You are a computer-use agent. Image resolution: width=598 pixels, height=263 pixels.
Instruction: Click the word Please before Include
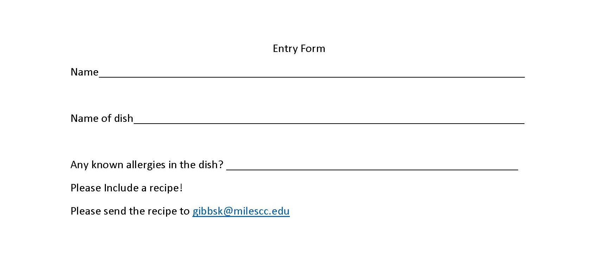pos(86,188)
